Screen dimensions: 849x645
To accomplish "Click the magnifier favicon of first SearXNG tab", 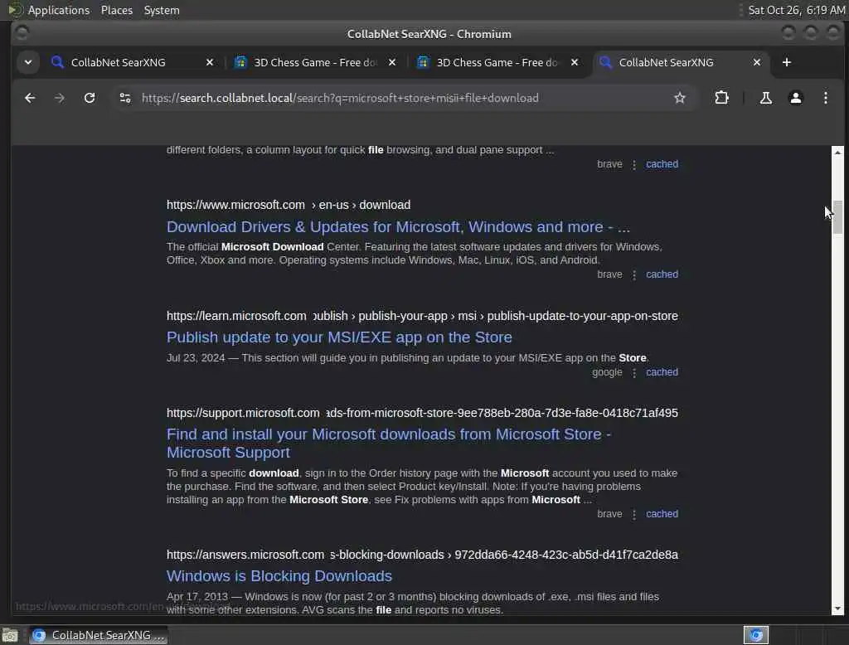I will coord(57,62).
